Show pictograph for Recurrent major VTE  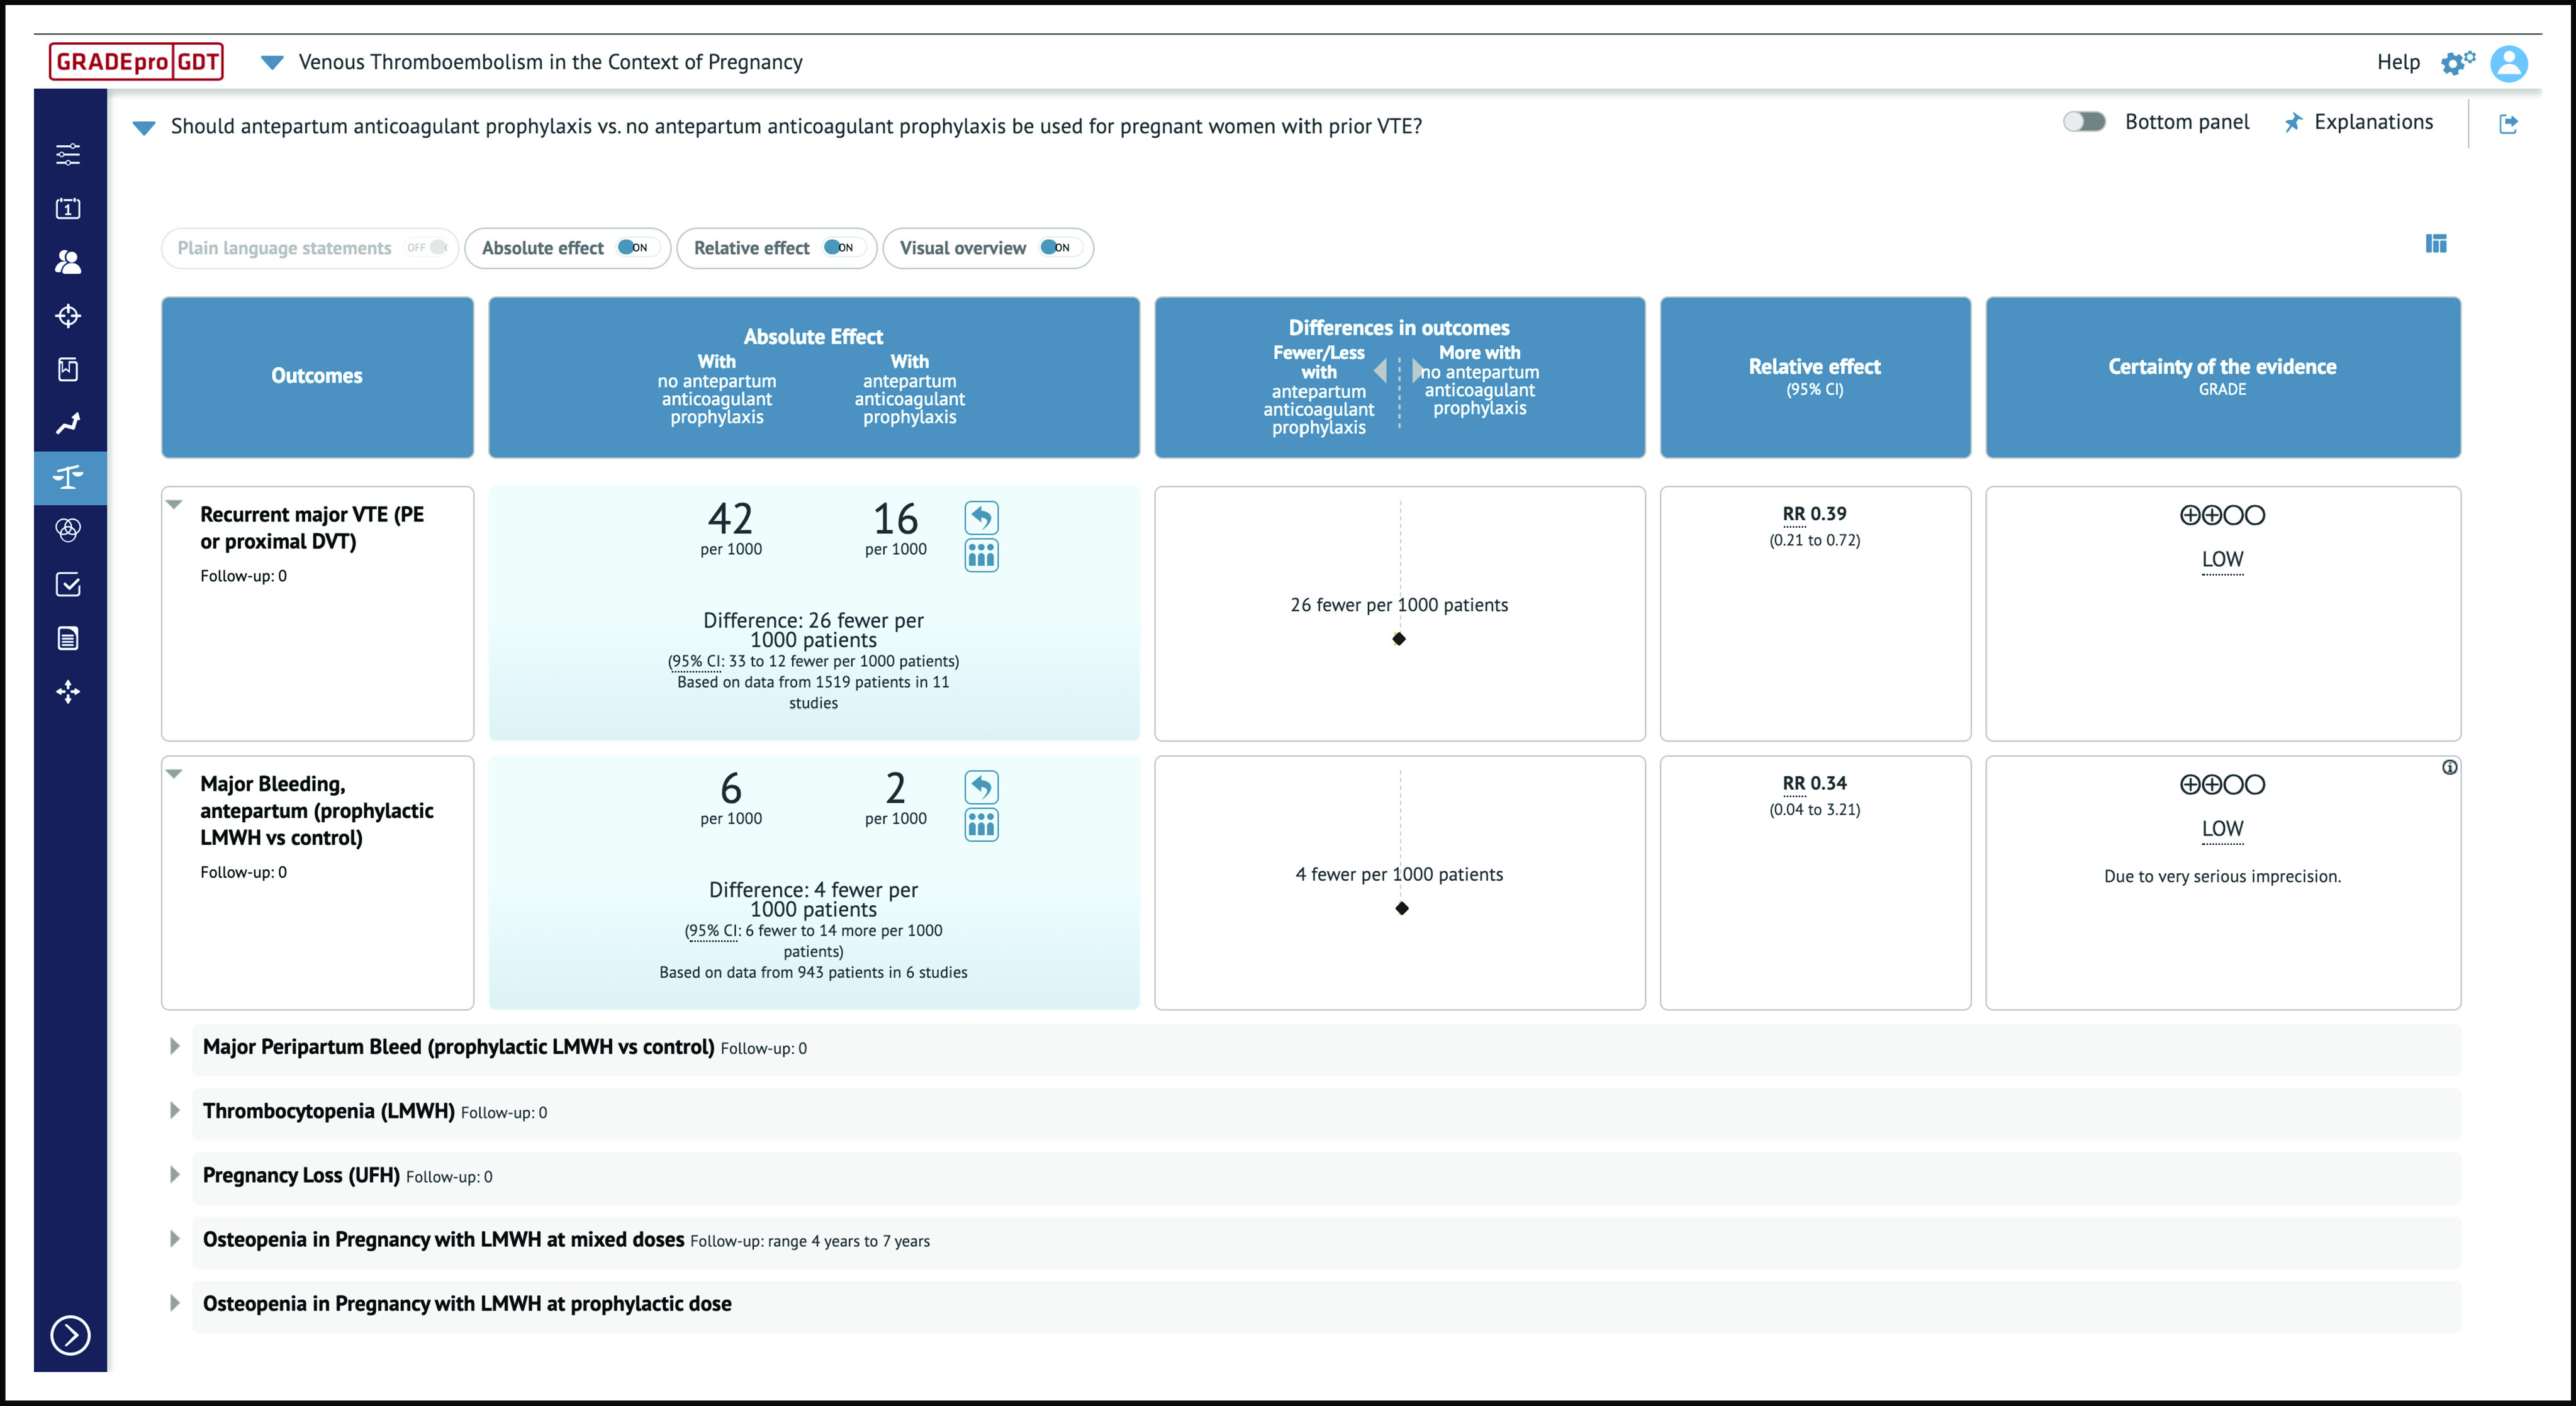pos(981,555)
